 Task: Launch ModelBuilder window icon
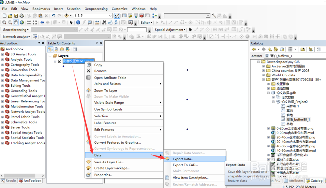click(155, 16)
